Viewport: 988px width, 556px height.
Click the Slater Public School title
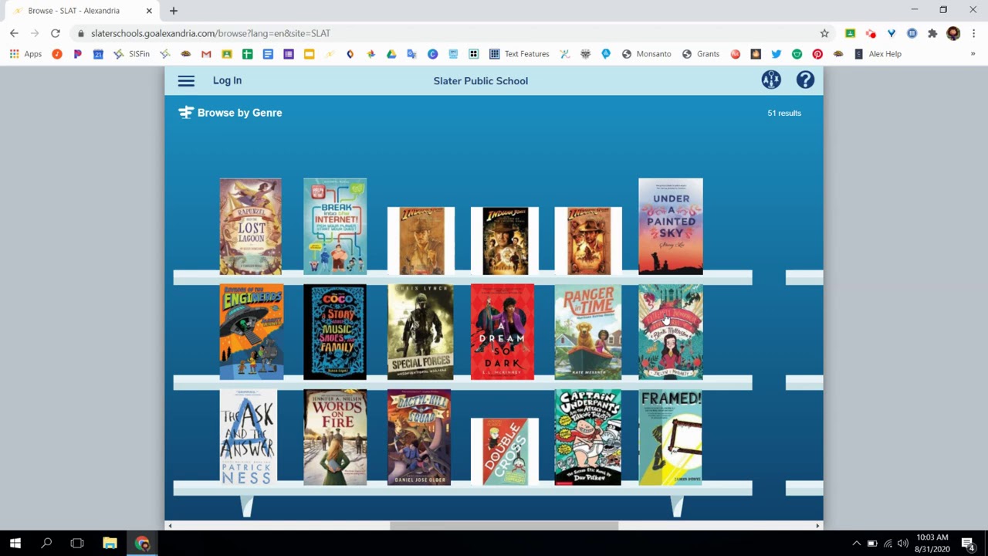[x=480, y=80]
